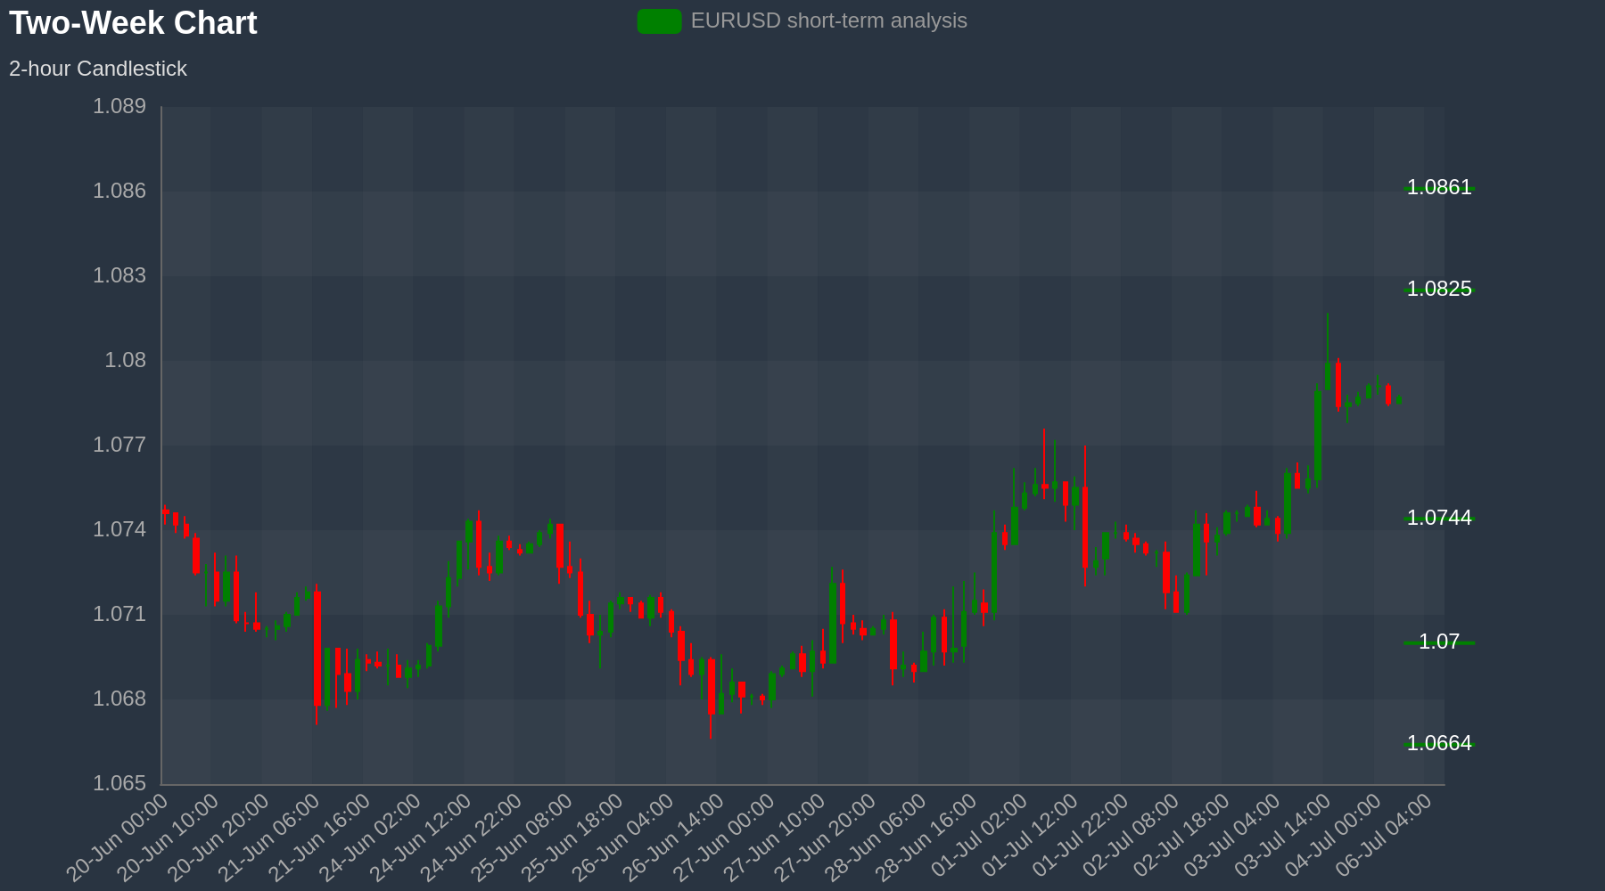The image size is (1605, 891).
Task: Click the 20-Jun 20:00 x-axis label
Action: tap(219, 838)
